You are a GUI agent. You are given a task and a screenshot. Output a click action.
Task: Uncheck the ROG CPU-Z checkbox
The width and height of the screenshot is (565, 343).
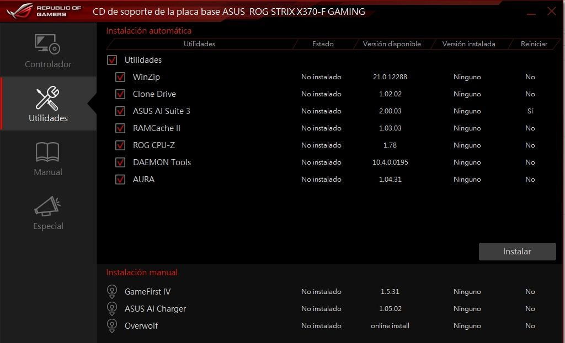tap(120, 145)
